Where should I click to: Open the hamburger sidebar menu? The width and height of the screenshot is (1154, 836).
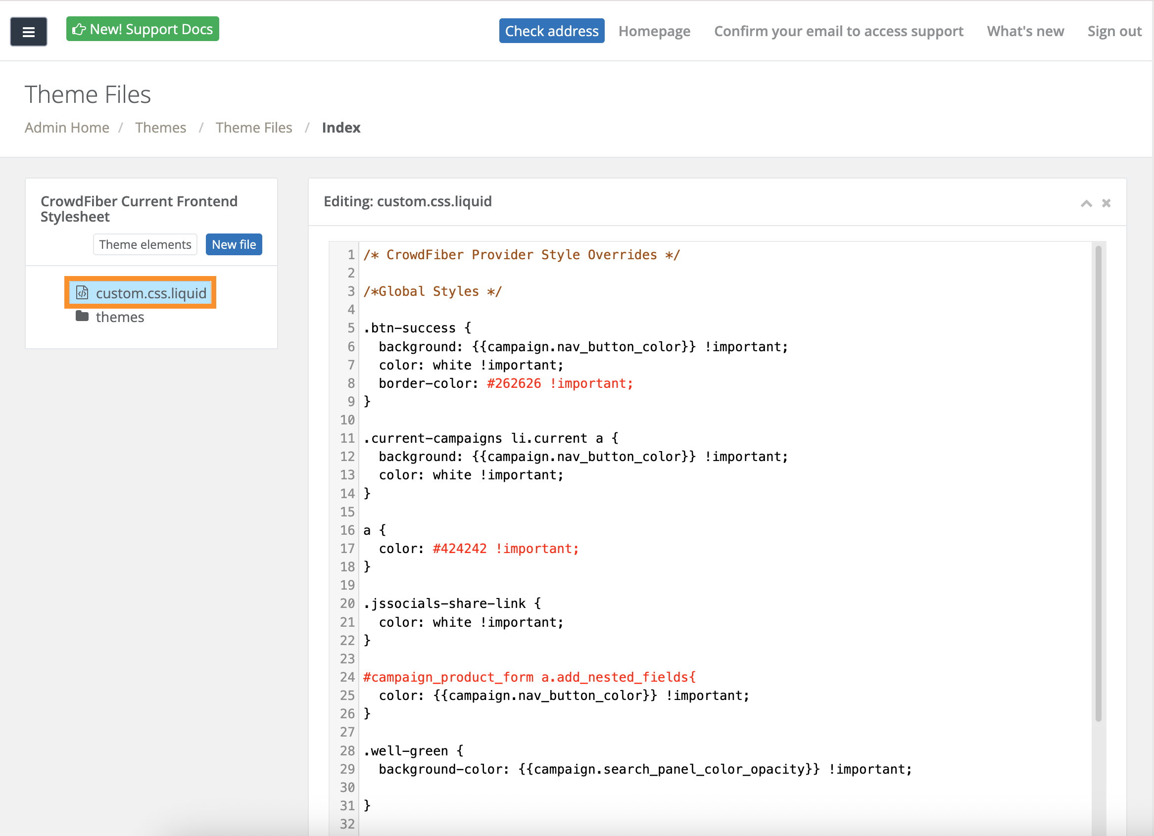click(29, 32)
